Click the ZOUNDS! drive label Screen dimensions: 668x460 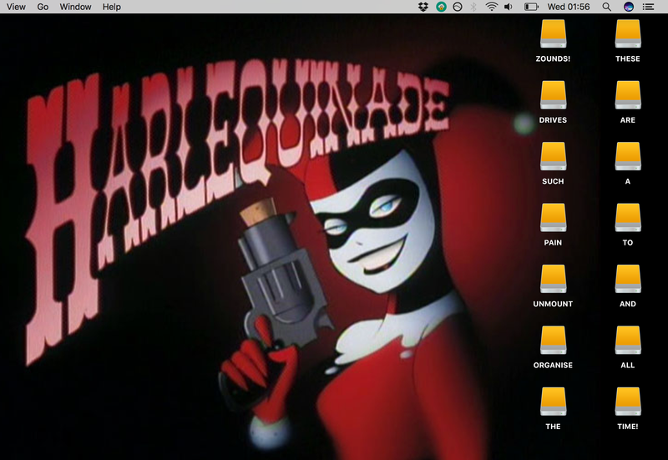click(x=553, y=58)
